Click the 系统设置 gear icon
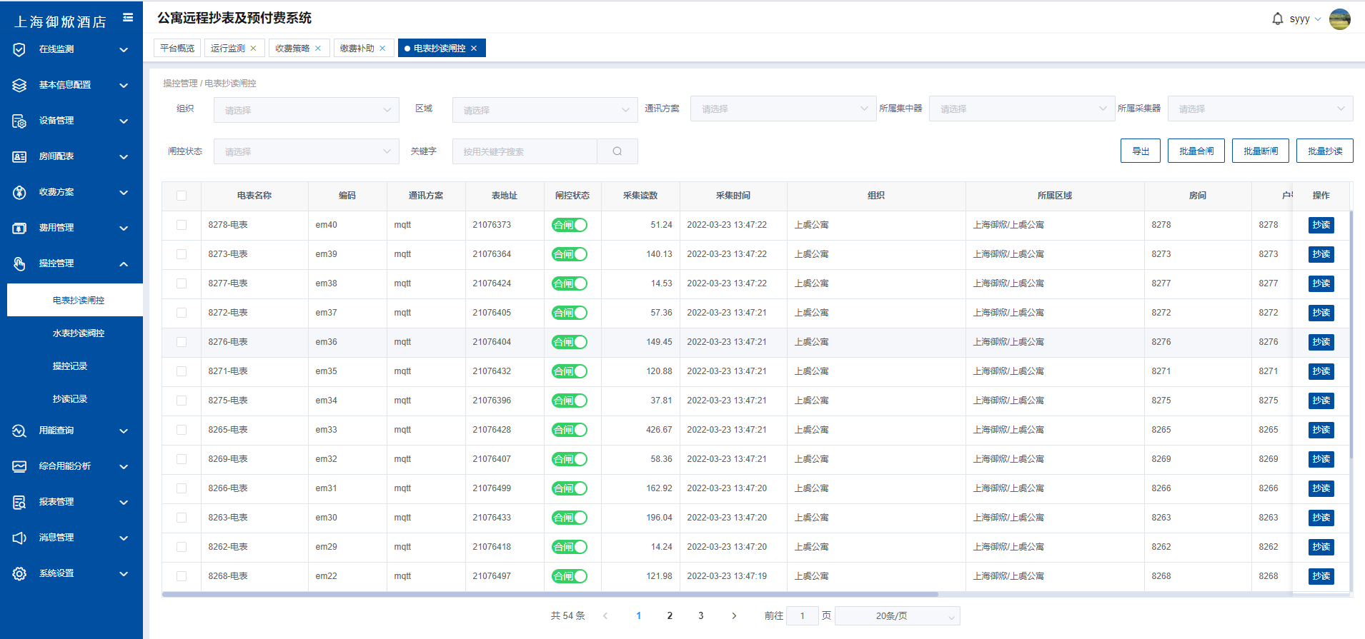Image resolution: width=1365 pixels, height=639 pixels. pyautogui.click(x=19, y=573)
